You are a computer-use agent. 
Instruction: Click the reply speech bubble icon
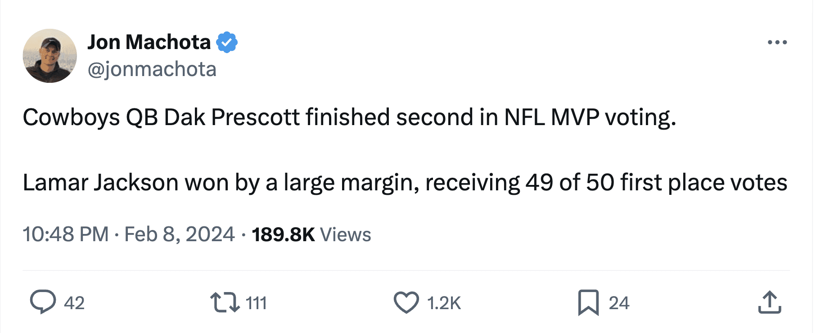click(43, 302)
